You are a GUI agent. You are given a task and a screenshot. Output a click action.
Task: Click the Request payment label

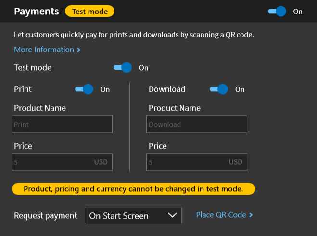(46, 216)
